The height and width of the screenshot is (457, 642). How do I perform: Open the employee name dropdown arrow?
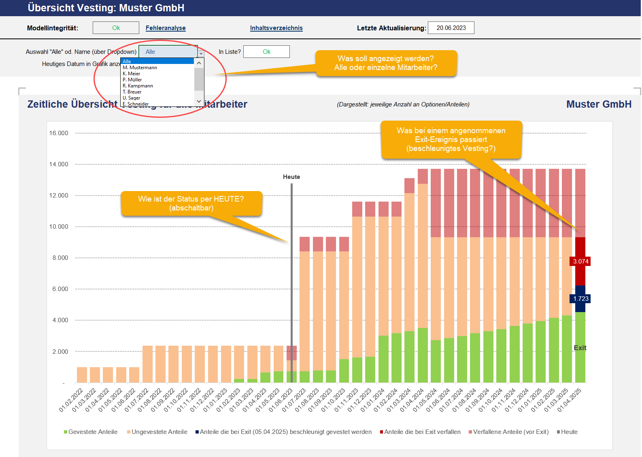(x=201, y=53)
